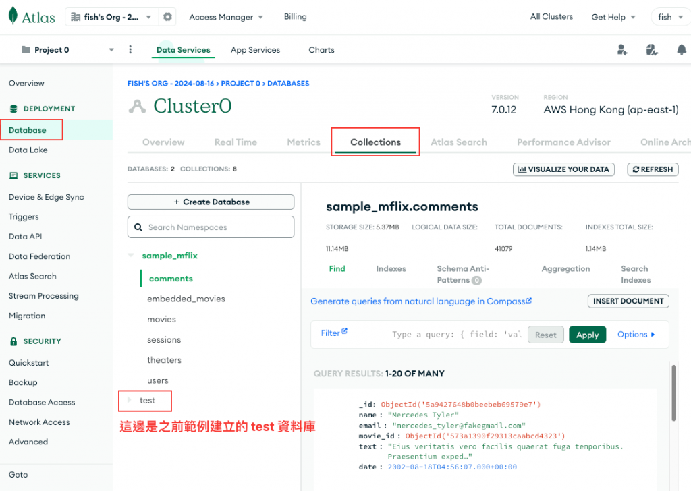Expand the test database tree

coord(129,400)
